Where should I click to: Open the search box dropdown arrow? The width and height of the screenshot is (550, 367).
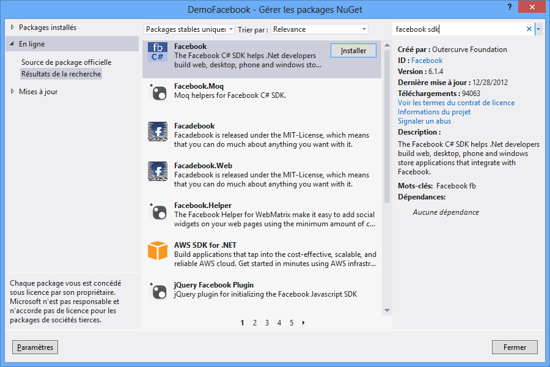click(538, 29)
